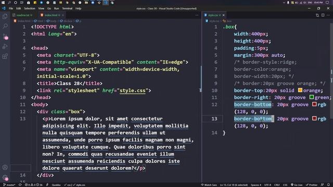Open changes compare icon in right editor
This screenshot has height=187, width=333.
coord(317,15)
